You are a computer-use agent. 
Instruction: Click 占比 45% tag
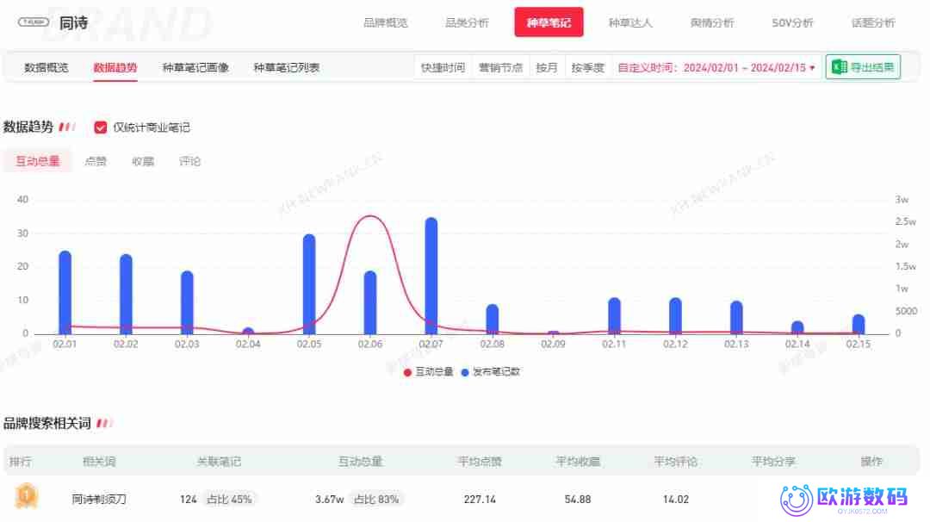tap(229, 500)
